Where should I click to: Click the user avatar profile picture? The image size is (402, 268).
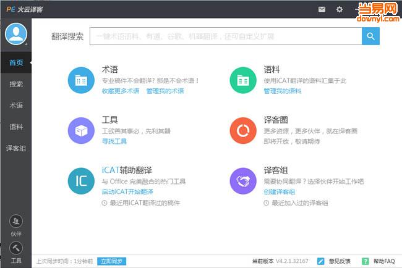pos(15,34)
